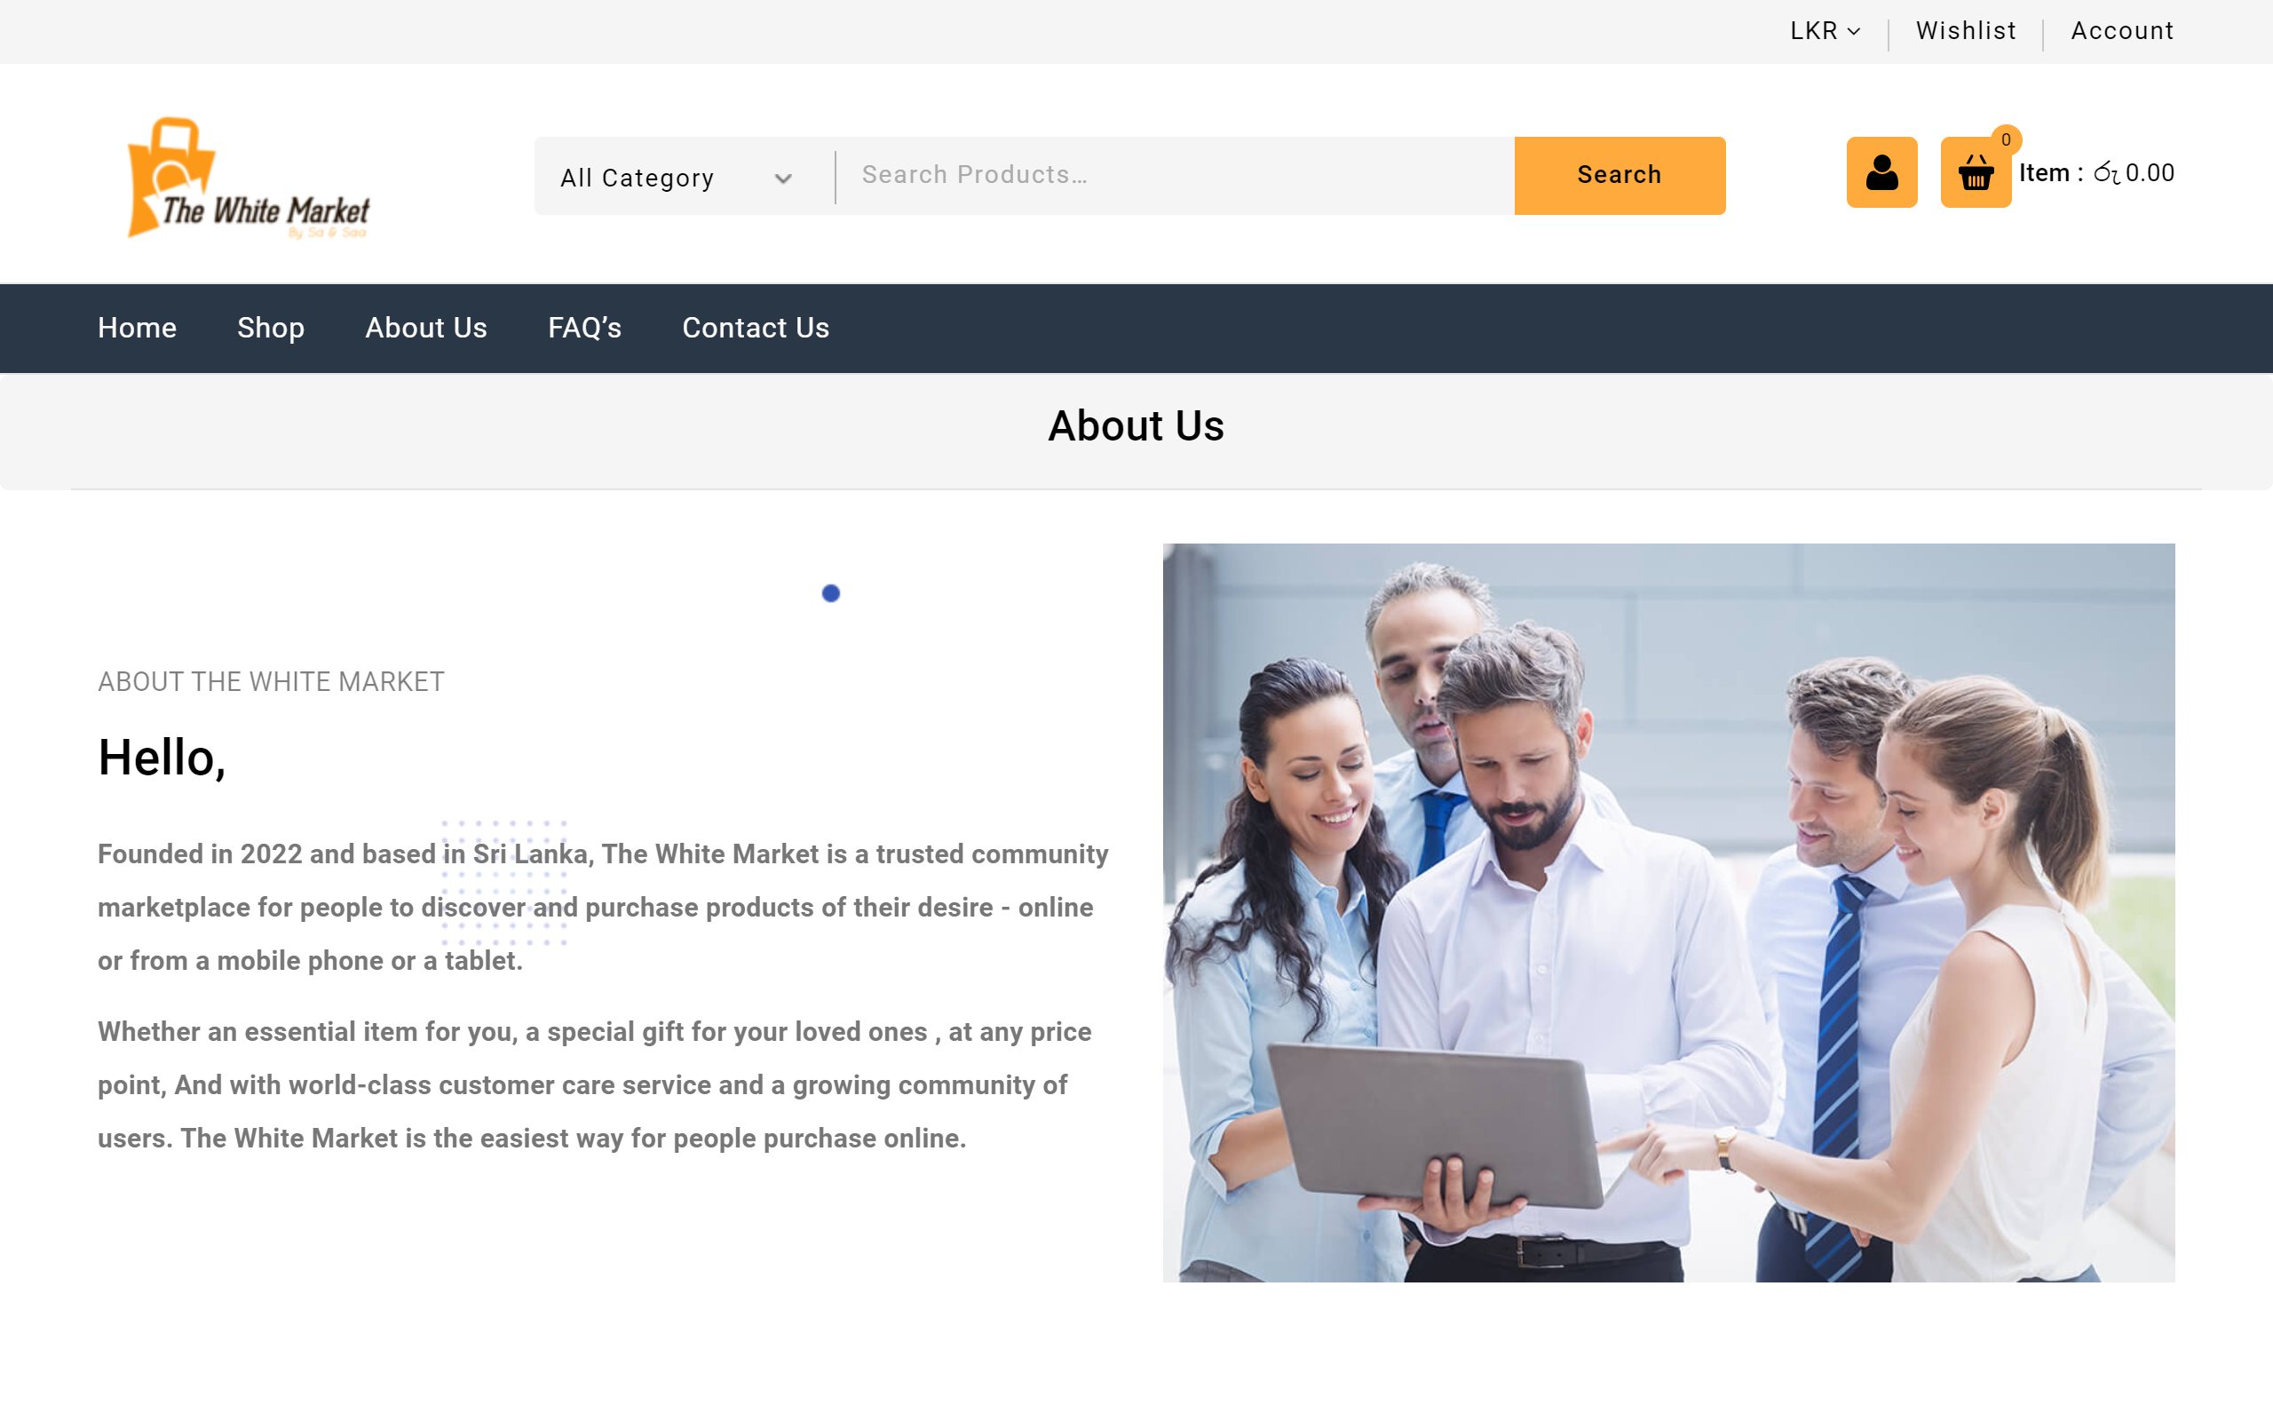2273x1421 pixels.
Task: Open the Account link in top bar
Action: pos(2122,31)
